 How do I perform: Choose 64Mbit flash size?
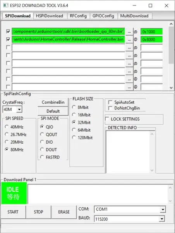[81, 130]
